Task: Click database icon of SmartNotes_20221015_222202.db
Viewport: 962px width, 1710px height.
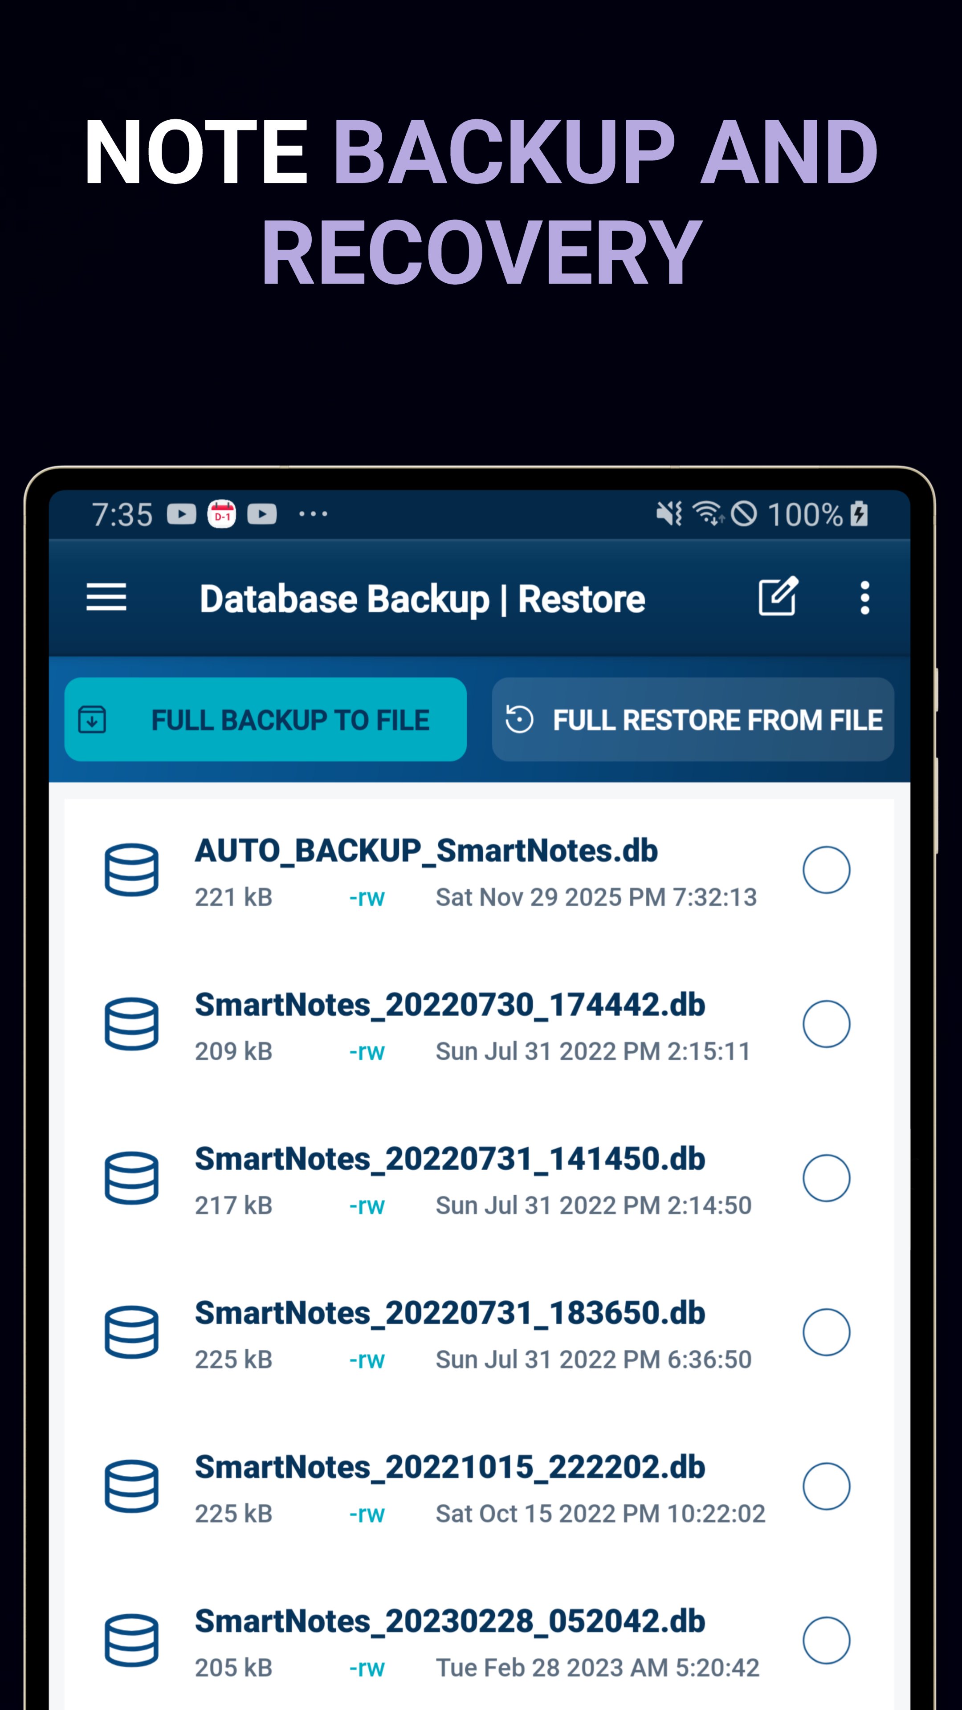Action: point(131,1486)
